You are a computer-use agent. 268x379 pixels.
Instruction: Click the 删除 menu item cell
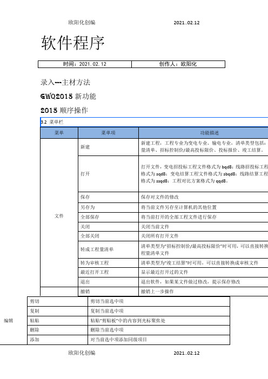click(57, 330)
